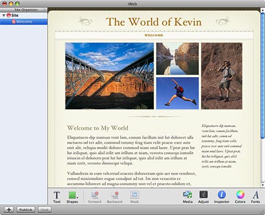Open the Colors picker
The image size is (265, 215).
click(x=240, y=197)
